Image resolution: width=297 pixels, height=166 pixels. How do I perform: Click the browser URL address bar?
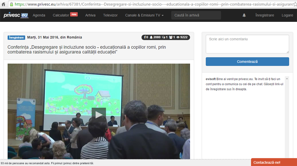(x=153, y=4)
